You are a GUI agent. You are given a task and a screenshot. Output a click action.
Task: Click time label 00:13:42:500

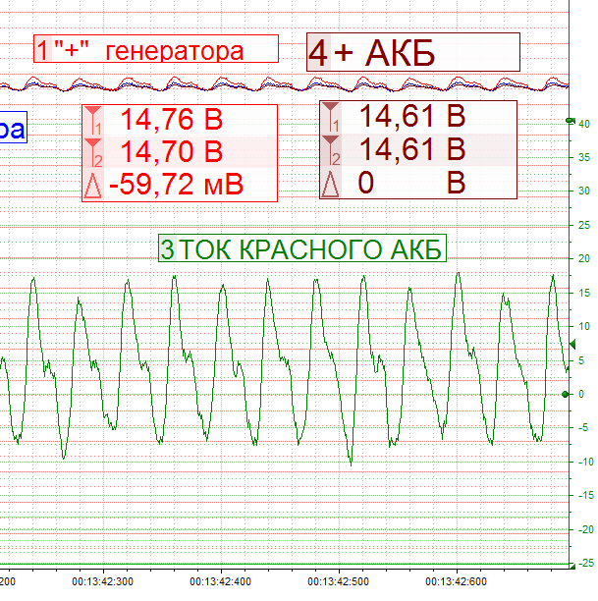click(x=338, y=581)
